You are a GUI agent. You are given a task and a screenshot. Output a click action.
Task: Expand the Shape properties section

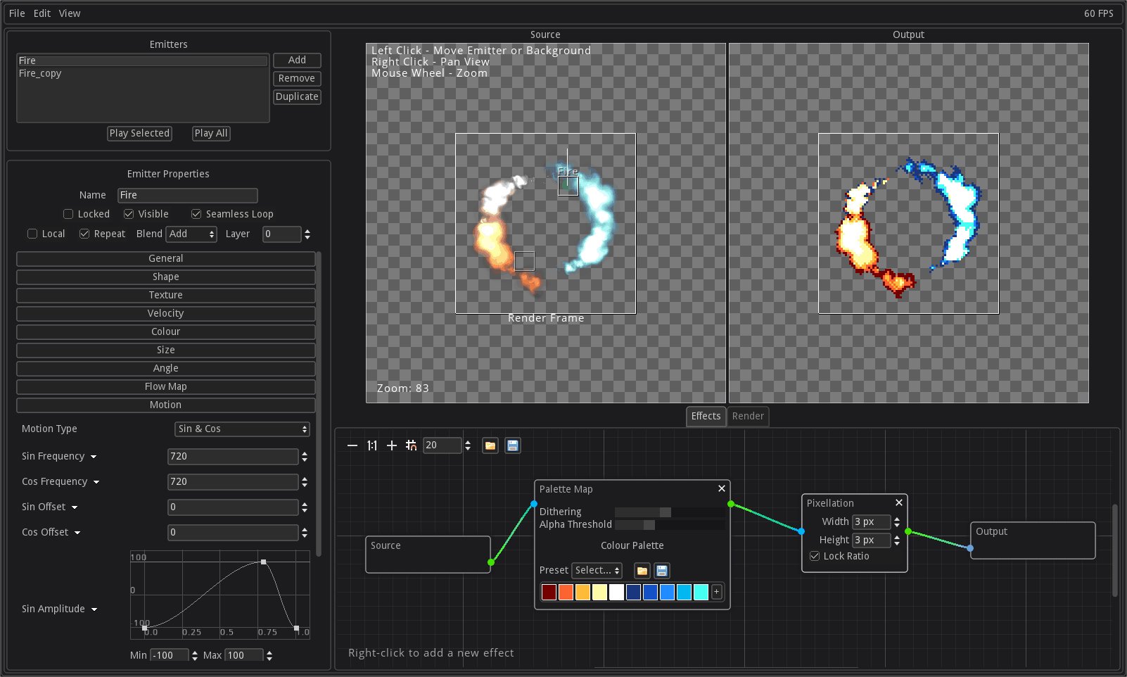point(166,277)
